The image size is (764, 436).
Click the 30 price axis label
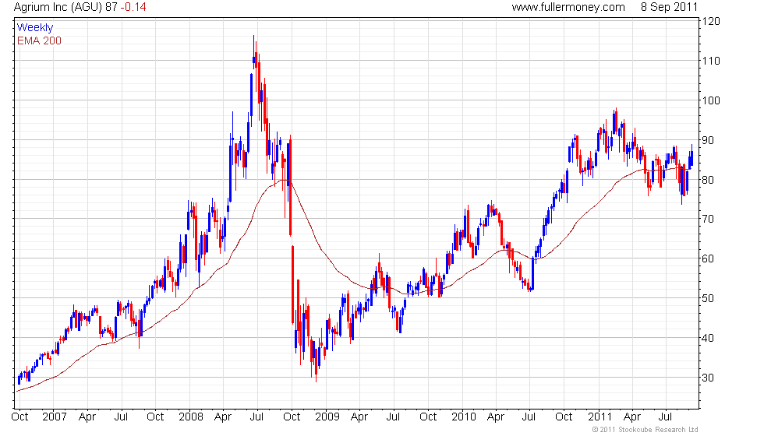click(x=708, y=378)
